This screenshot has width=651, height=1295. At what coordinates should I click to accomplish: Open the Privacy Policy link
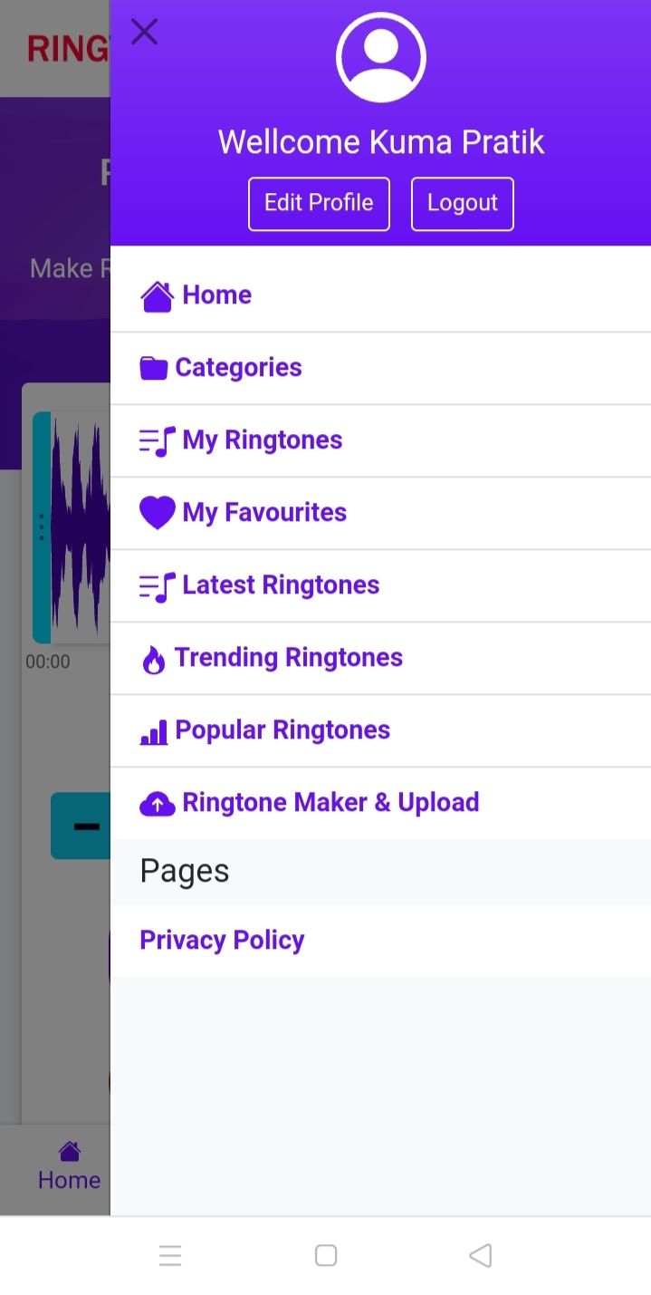click(x=222, y=941)
